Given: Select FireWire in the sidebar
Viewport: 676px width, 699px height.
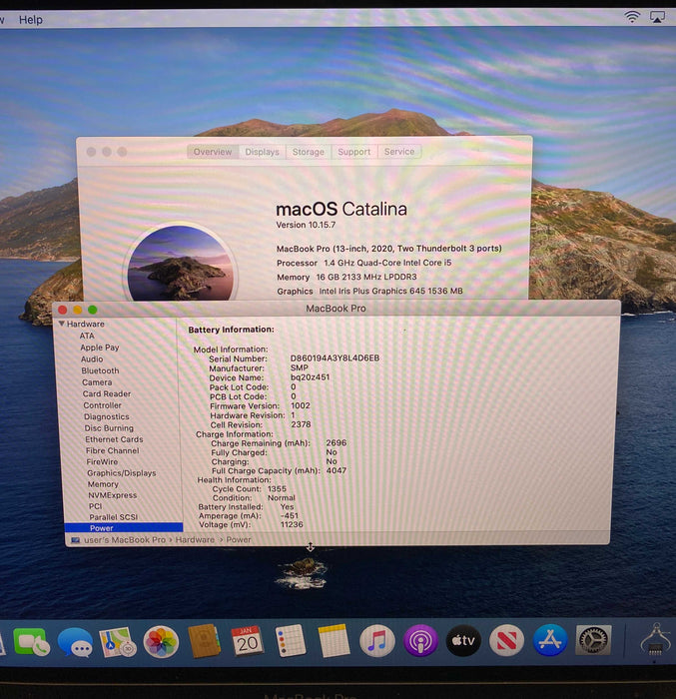Looking at the screenshot, I should click(x=102, y=461).
